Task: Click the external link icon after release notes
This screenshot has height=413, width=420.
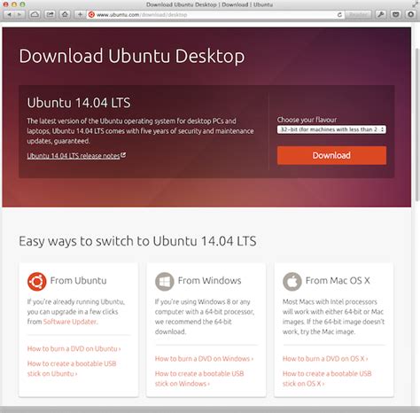Action: (123, 155)
